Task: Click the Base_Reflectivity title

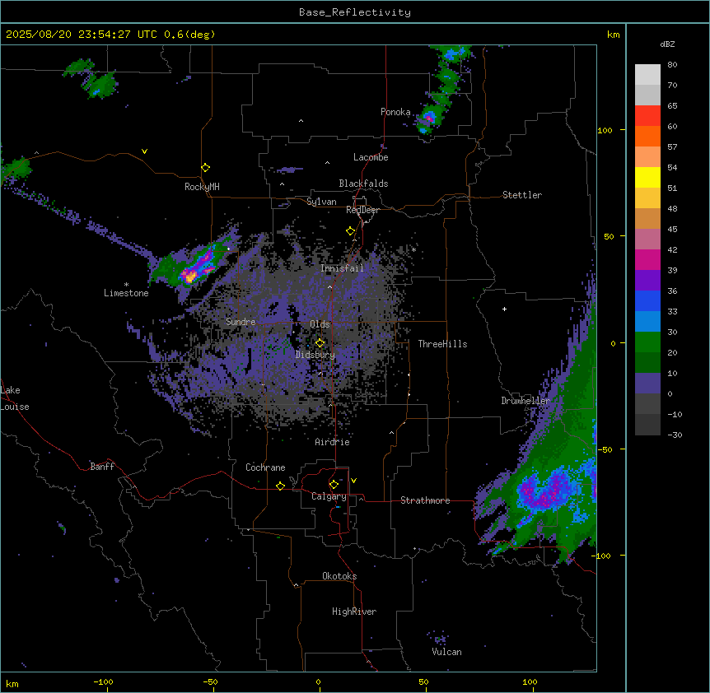Action: click(355, 12)
